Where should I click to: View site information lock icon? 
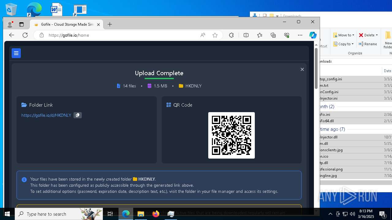pos(42,35)
